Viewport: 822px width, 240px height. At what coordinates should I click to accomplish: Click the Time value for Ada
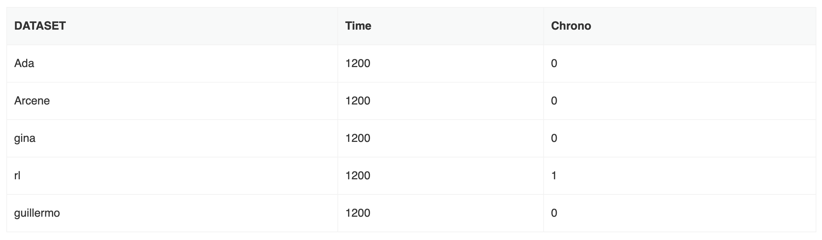coord(358,63)
